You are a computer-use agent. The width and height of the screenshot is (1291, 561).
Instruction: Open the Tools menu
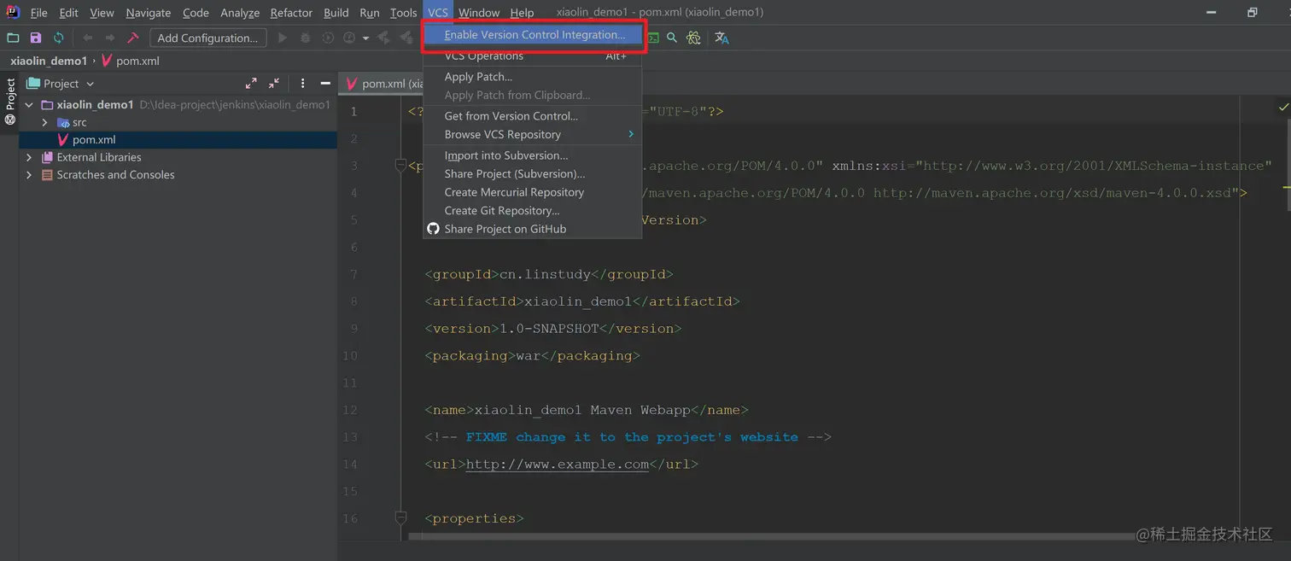tap(403, 13)
